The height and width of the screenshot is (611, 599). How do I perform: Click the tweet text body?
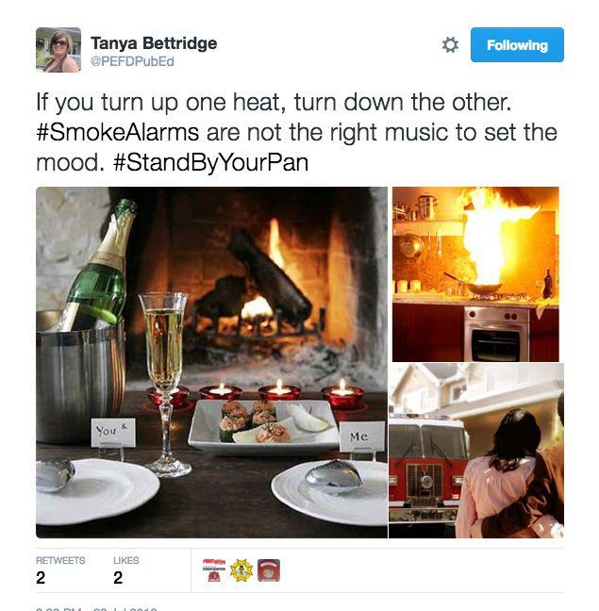tap(296, 132)
